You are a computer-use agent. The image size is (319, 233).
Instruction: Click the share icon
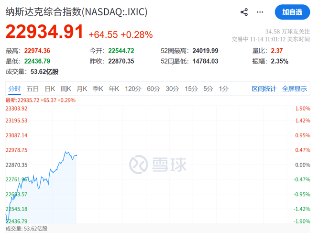244,12
